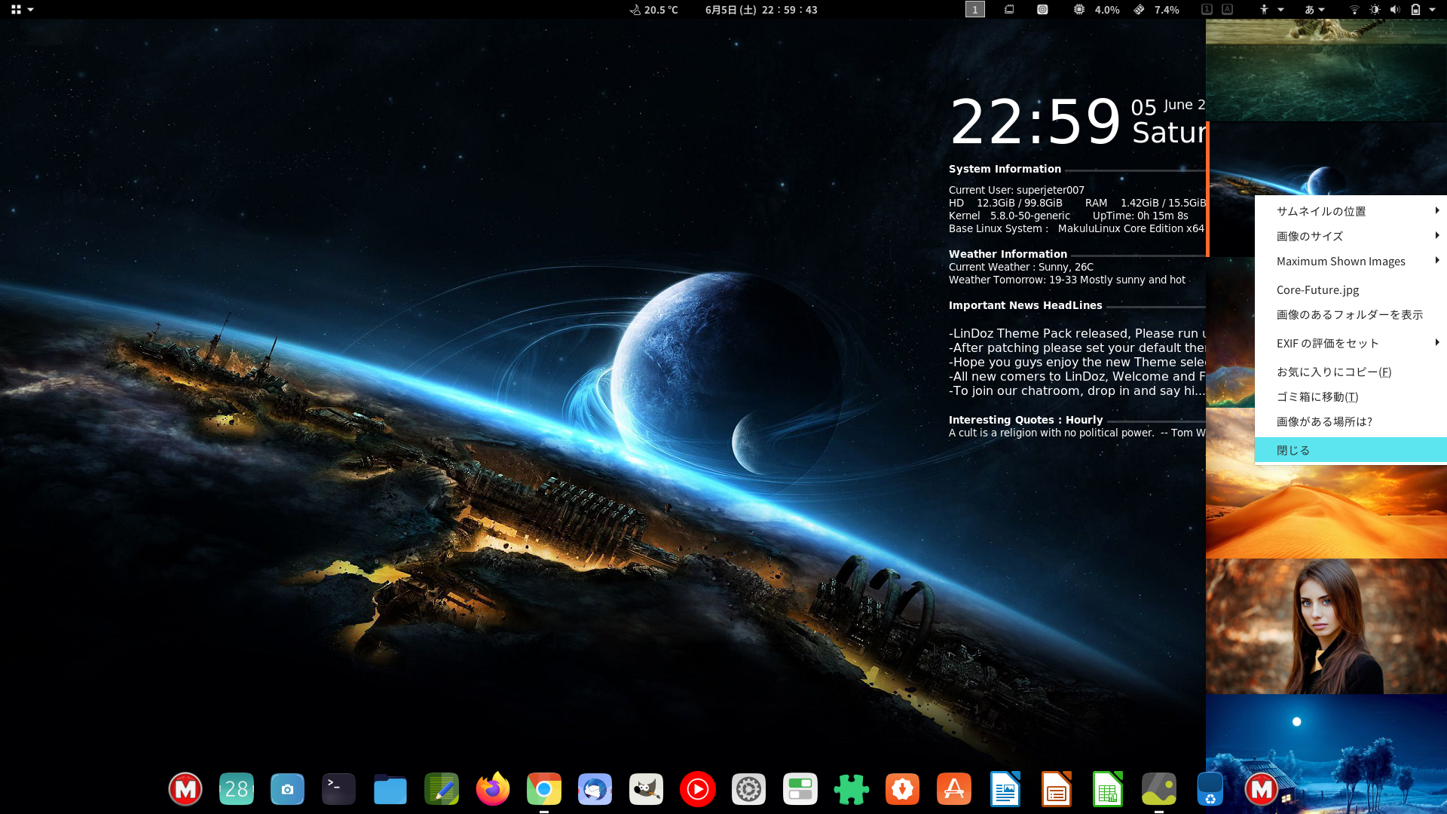Click 閉じる to close the menu
Image resolution: width=1447 pixels, height=814 pixels.
tap(1293, 450)
